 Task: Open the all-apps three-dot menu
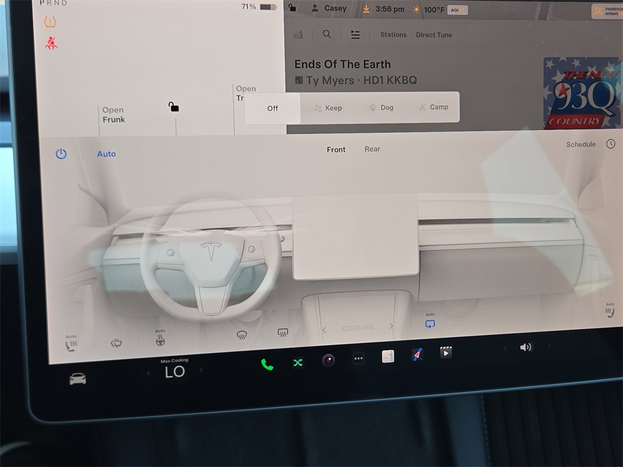pos(358,358)
